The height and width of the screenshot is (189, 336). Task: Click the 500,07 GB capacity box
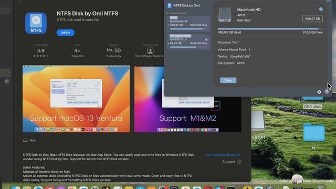click(x=312, y=19)
